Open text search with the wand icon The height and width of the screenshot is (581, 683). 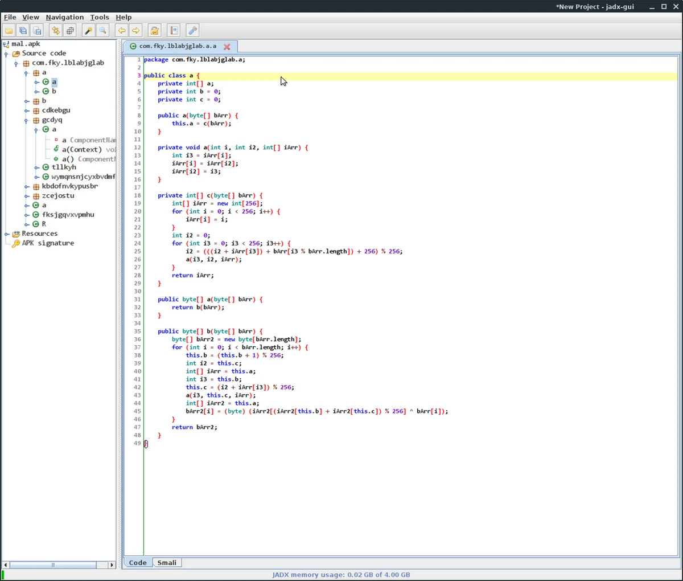point(89,31)
